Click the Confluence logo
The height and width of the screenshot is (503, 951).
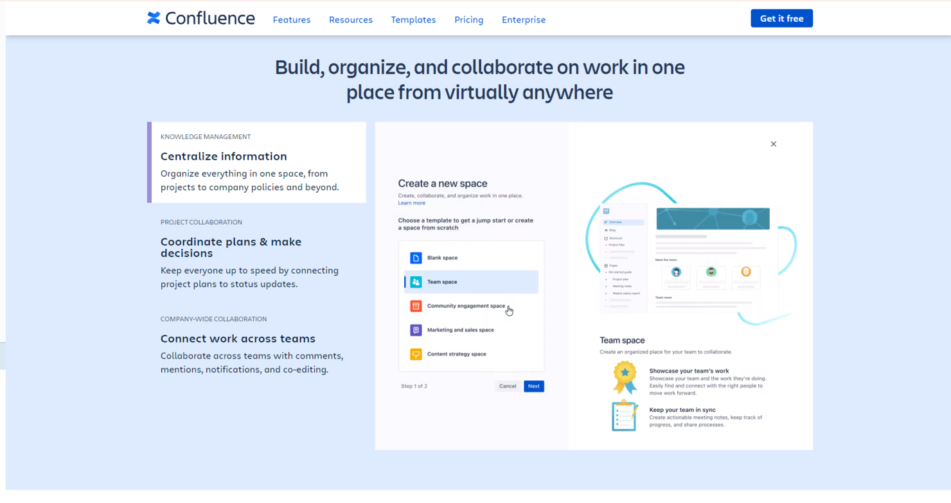point(201,18)
